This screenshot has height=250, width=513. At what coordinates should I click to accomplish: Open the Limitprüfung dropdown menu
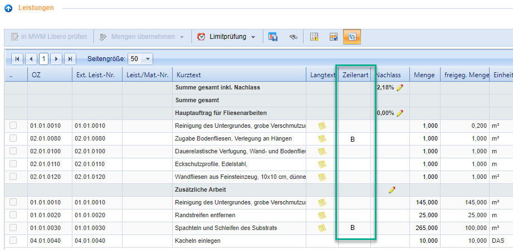227,37
